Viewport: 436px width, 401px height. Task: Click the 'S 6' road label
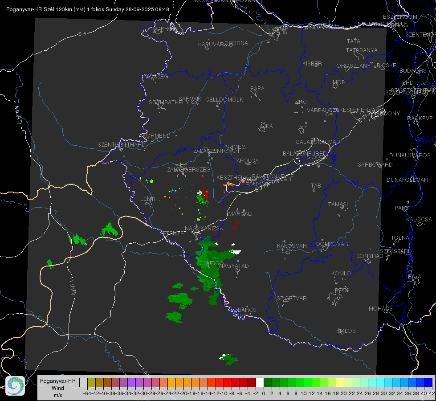(82, 34)
